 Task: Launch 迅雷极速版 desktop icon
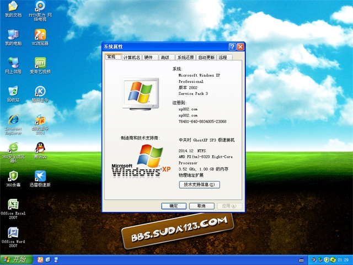tap(40, 176)
